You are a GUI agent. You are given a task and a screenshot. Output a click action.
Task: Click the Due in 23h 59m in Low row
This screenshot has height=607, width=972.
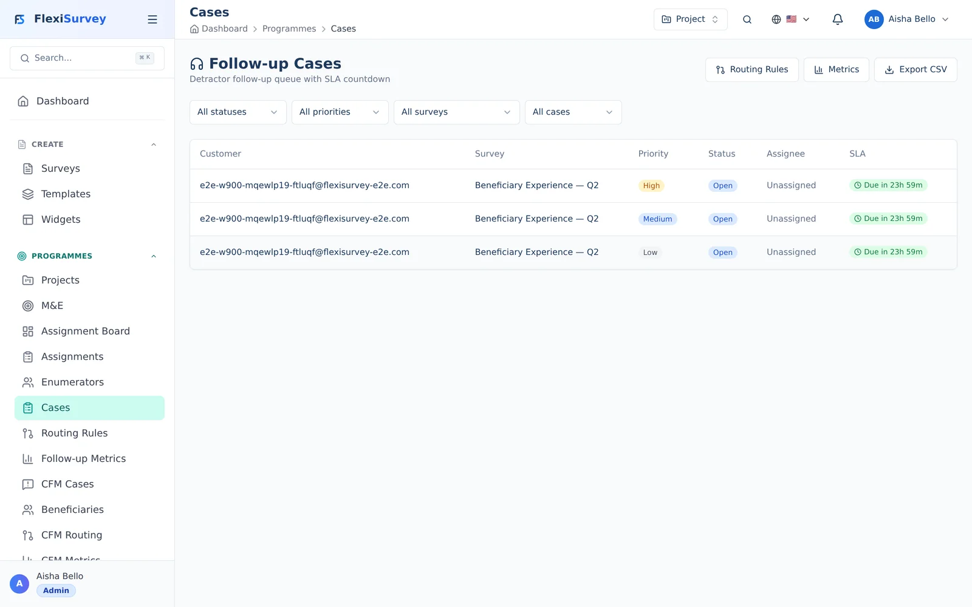click(x=888, y=252)
